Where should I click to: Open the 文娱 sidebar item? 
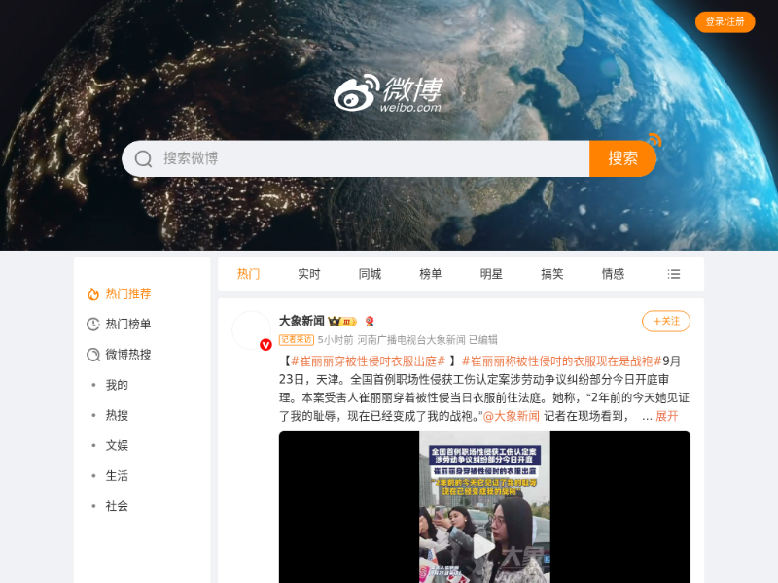pyautogui.click(x=117, y=445)
